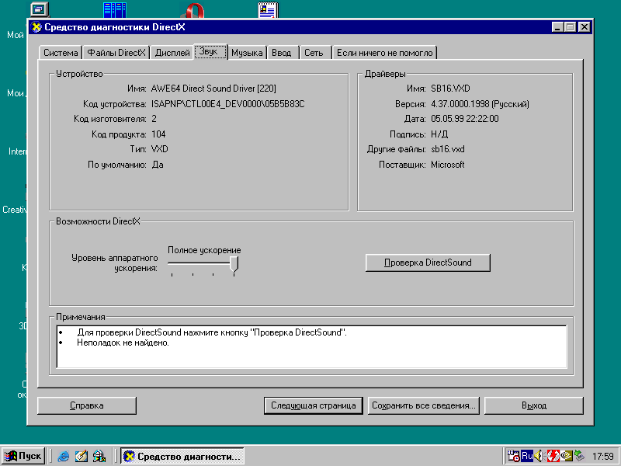621x466 pixels.
Task: Open the green arrow hardware tray icon
Action: click(578, 456)
